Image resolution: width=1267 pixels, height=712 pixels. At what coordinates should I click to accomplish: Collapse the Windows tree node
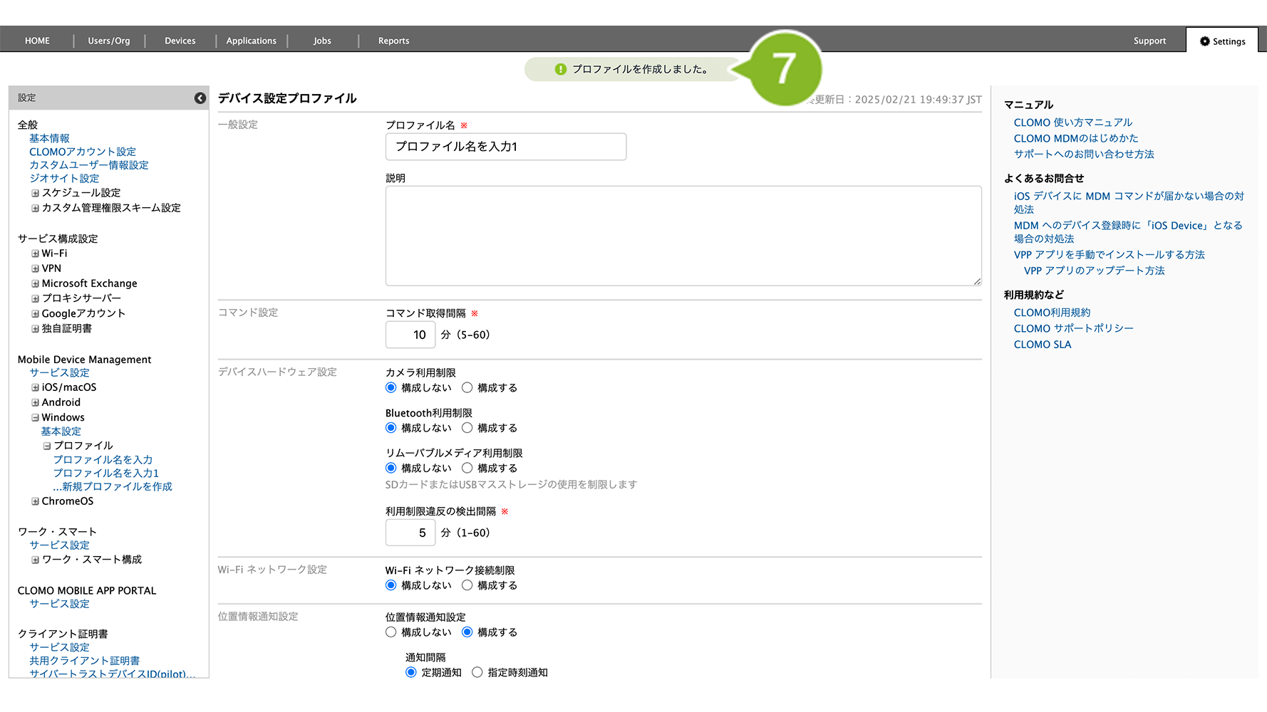35,417
